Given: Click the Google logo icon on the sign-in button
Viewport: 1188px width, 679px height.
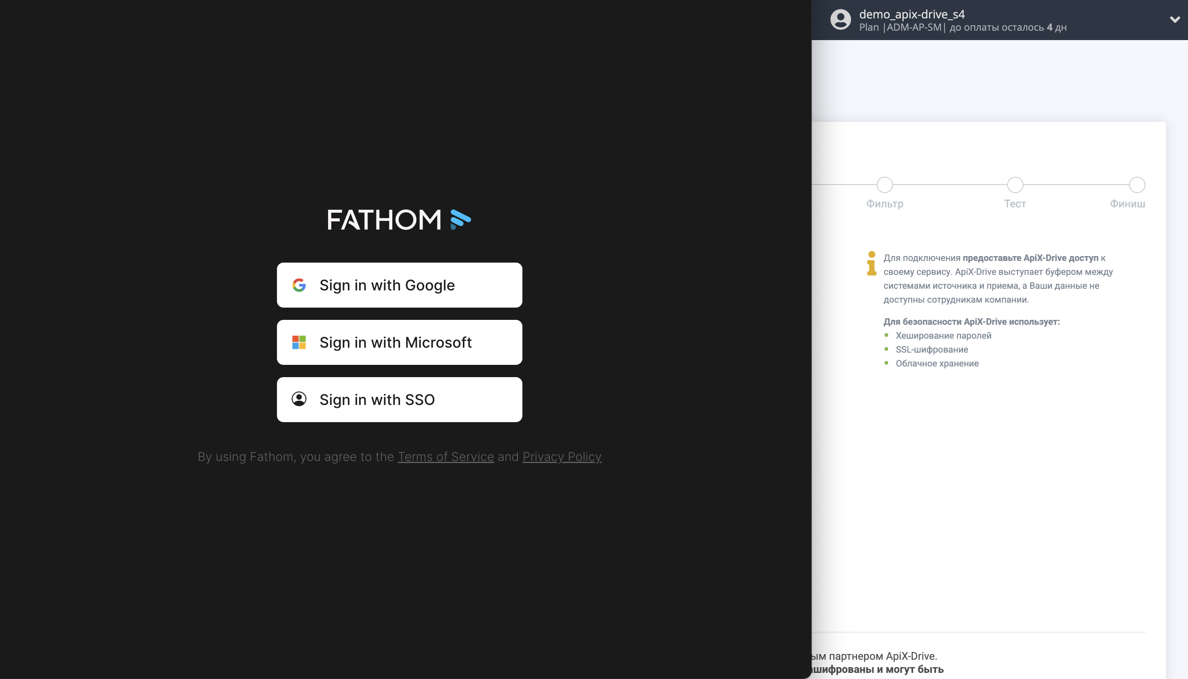Looking at the screenshot, I should [x=299, y=285].
